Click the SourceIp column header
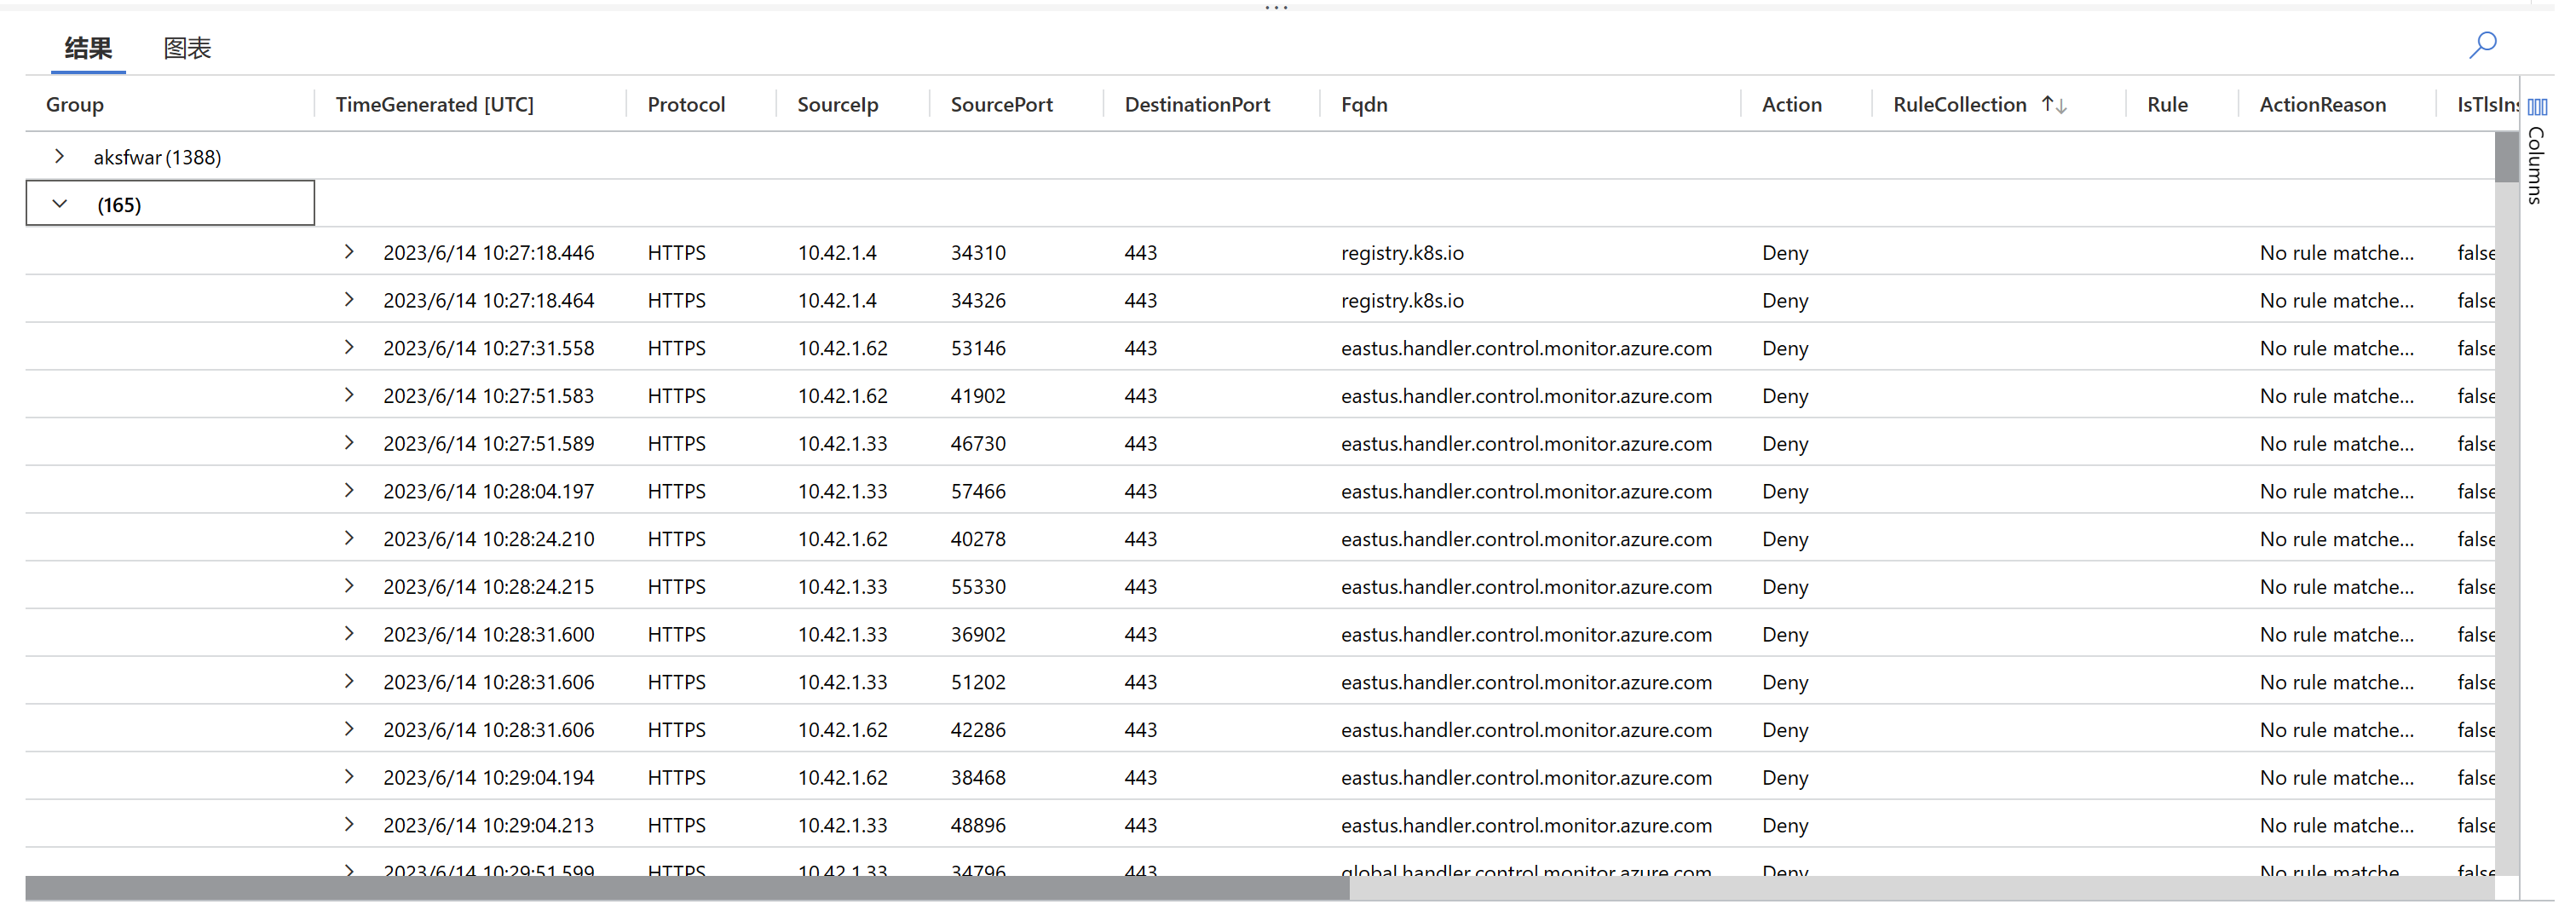 (x=838, y=104)
